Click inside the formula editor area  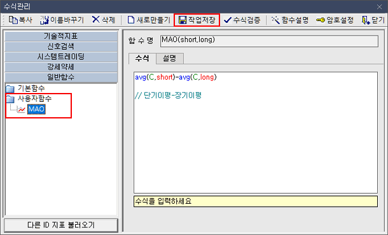[x=256, y=132]
